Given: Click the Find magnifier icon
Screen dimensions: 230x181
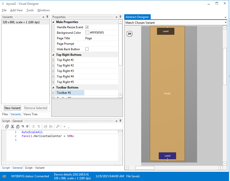Looking at the screenshot, I should click(x=58, y=126).
